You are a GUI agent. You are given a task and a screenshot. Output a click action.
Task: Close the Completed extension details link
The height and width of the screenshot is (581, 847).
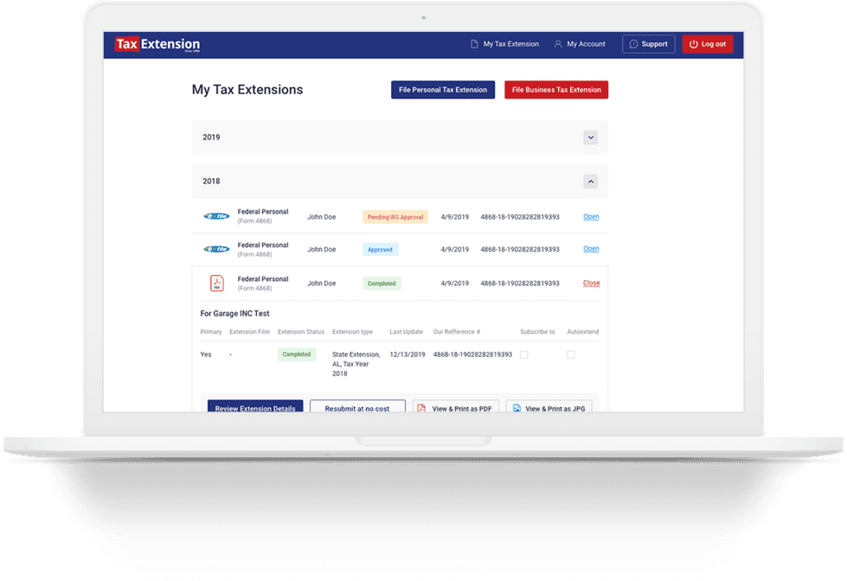pos(592,283)
